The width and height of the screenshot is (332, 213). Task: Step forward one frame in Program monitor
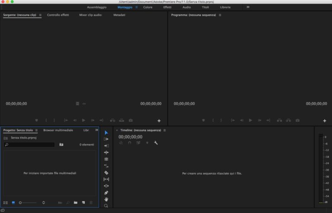pos(259,120)
